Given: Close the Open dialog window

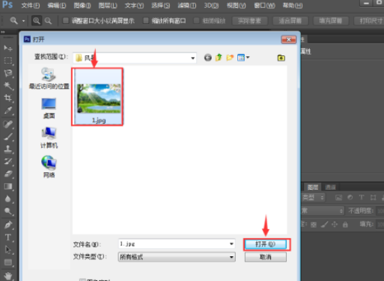Looking at the screenshot, I should point(288,40).
